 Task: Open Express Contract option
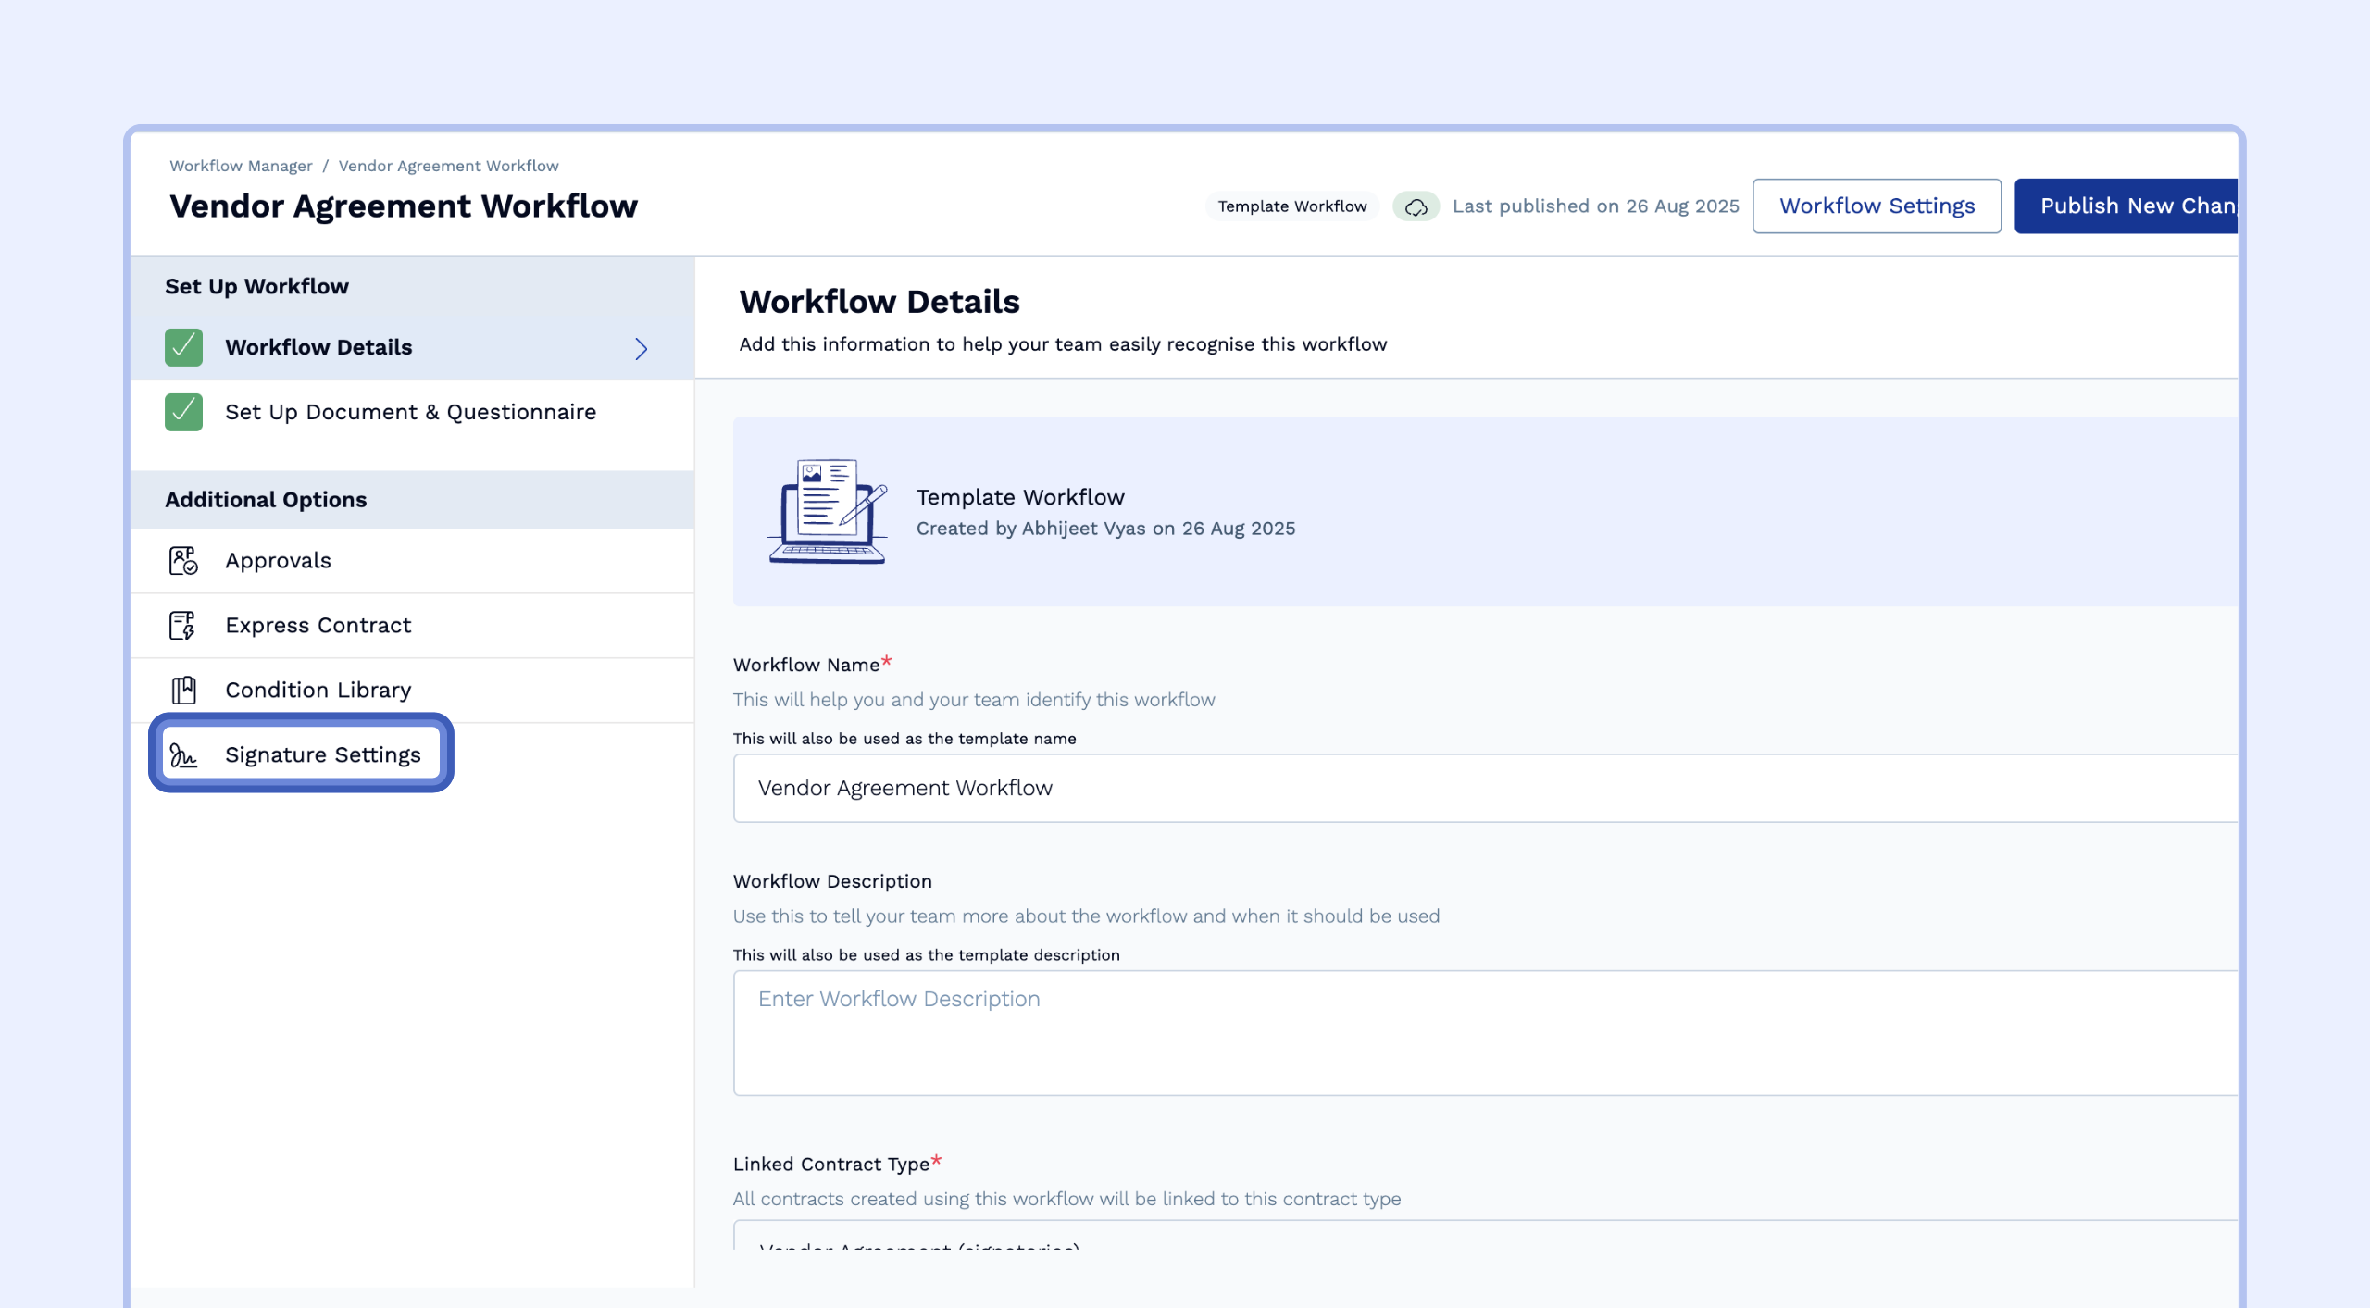(318, 626)
